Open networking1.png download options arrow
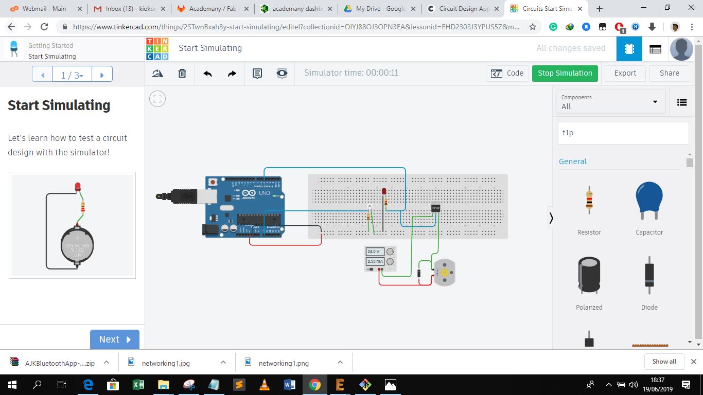This screenshot has height=395, width=703. [340, 363]
